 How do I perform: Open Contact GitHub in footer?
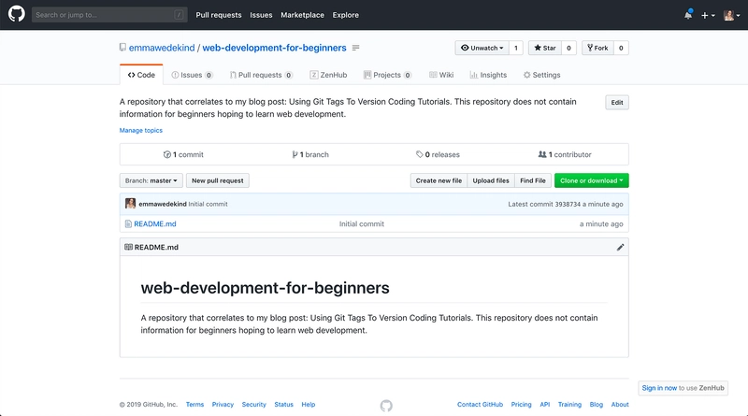(480, 405)
